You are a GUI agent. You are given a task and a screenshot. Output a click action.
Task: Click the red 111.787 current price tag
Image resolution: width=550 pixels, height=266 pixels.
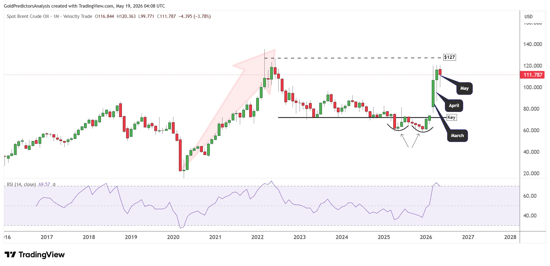click(x=533, y=75)
